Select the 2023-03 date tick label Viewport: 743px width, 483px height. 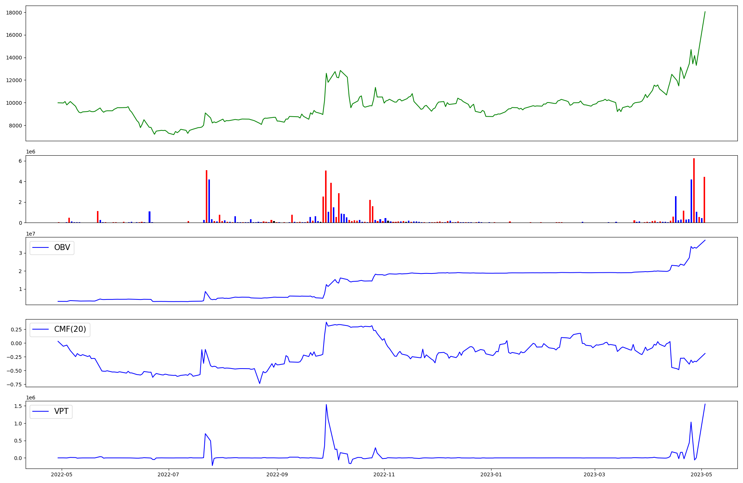coord(595,474)
